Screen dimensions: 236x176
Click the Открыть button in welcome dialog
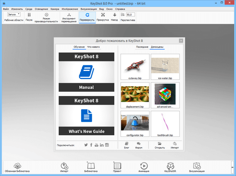tap(160, 145)
